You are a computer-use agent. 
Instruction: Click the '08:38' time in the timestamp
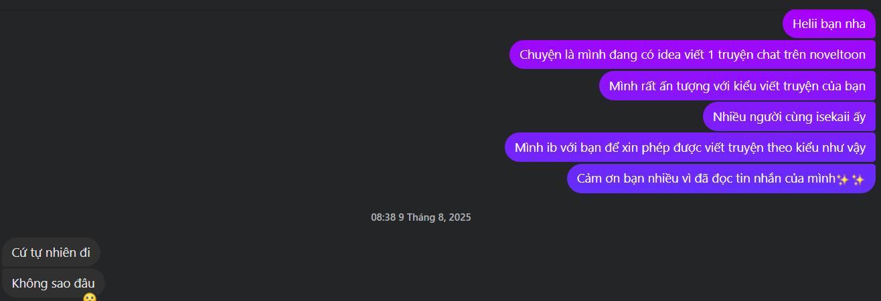coord(384,217)
